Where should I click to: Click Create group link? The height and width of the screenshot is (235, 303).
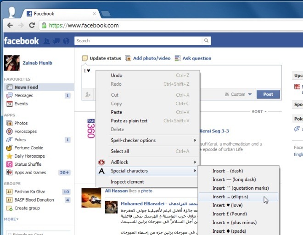click(27, 208)
